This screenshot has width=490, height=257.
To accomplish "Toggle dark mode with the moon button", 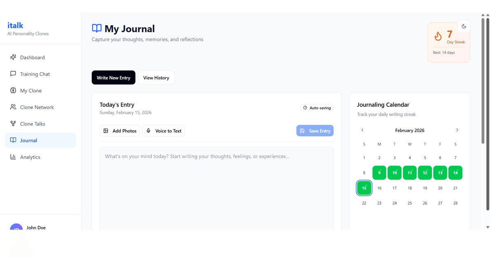I will tap(464, 26).
